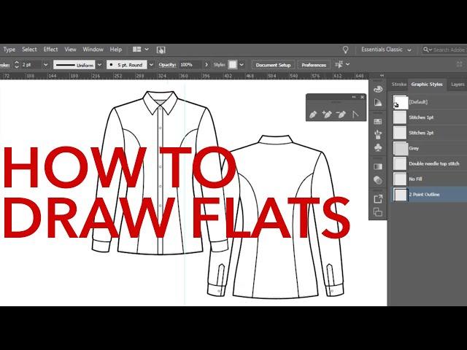Select the Anchor Point convert tool
This screenshot has width=467, height=350.
click(x=356, y=114)
